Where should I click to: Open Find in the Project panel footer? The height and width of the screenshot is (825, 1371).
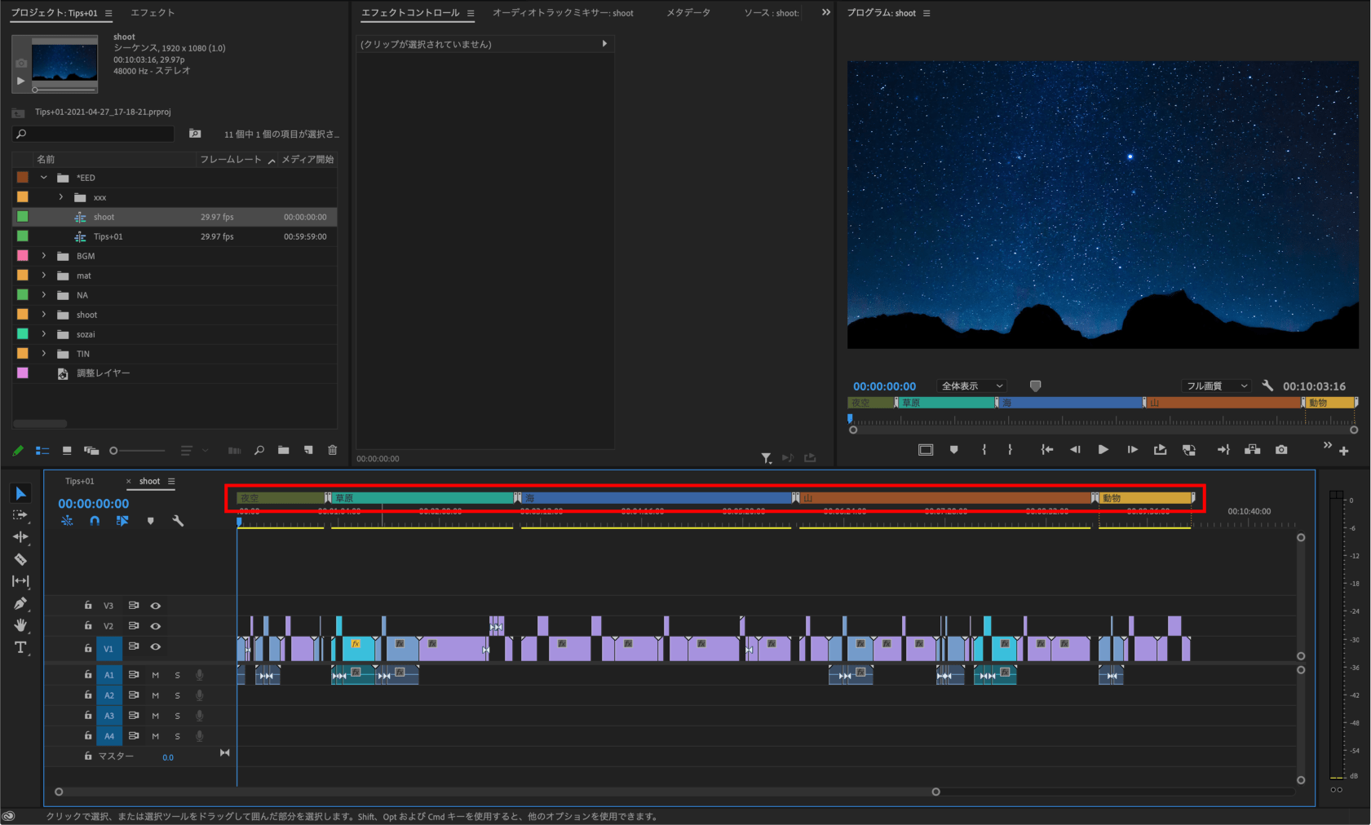(x=259, y=450)
